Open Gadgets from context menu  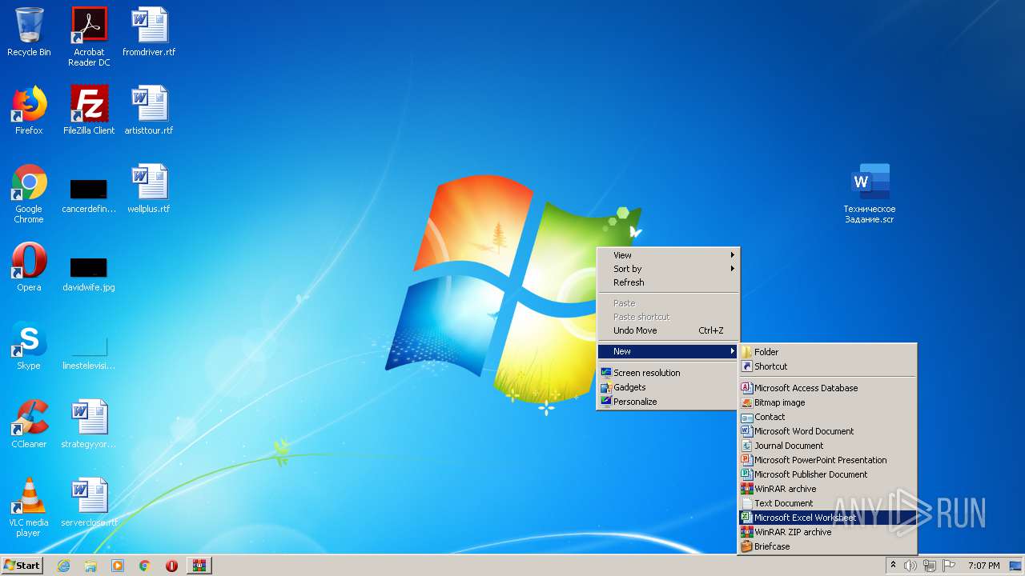pos(668,387)
